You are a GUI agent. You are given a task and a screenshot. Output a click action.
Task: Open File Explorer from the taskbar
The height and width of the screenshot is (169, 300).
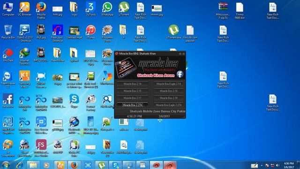[33, 165]
